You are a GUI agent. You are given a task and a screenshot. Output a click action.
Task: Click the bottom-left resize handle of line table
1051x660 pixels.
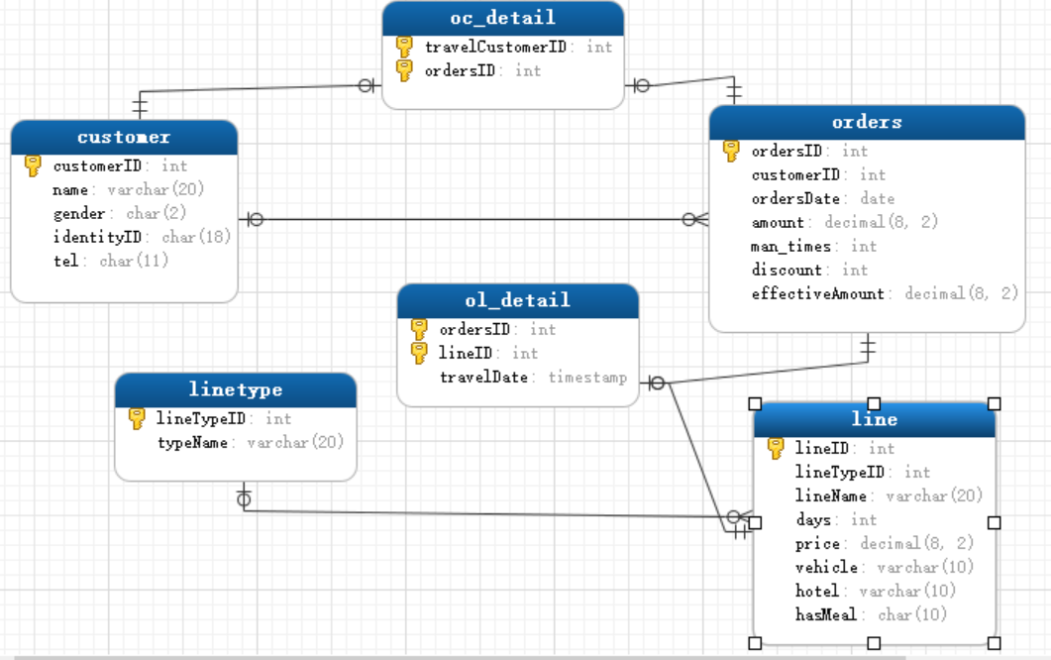[x=755, y=643]
